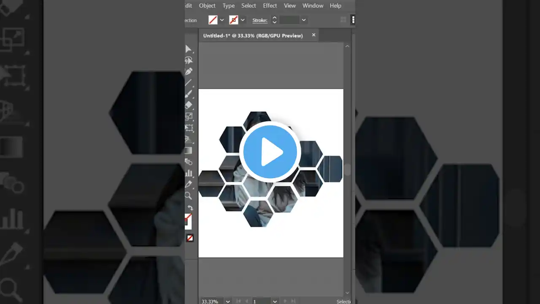Click the artboard number field
The image size is (540, 304).
pos(262,301)
